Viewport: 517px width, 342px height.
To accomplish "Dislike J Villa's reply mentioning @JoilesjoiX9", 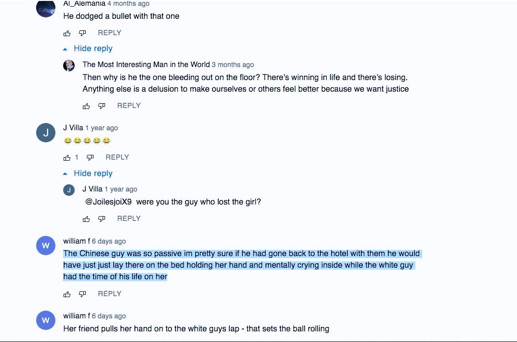I will pos(102,219).
